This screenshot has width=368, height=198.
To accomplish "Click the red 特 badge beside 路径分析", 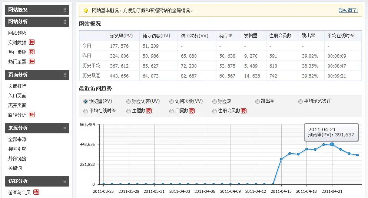I will pos(32,115).
